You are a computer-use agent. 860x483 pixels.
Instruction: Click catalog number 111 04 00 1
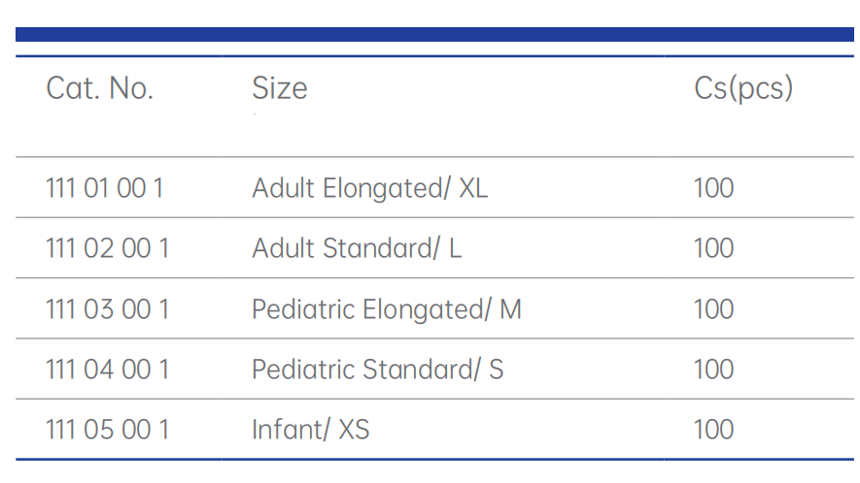click(x=107, y=370)
